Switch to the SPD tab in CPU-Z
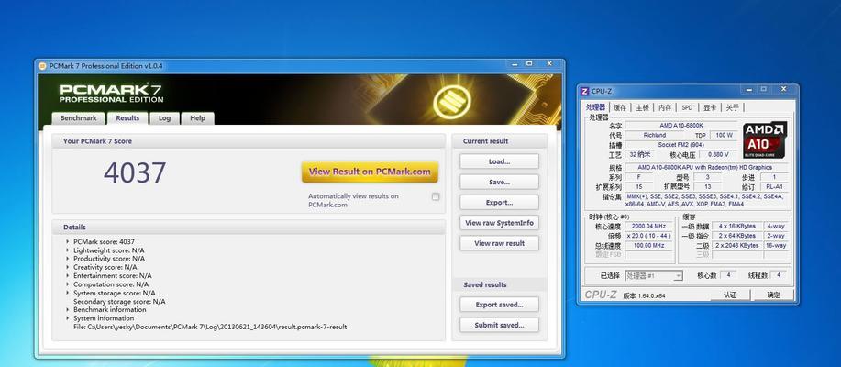This screenshot has width=841, height=367. point(687,108)
